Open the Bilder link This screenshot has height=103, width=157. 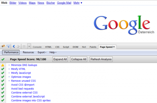coord(13,3)
